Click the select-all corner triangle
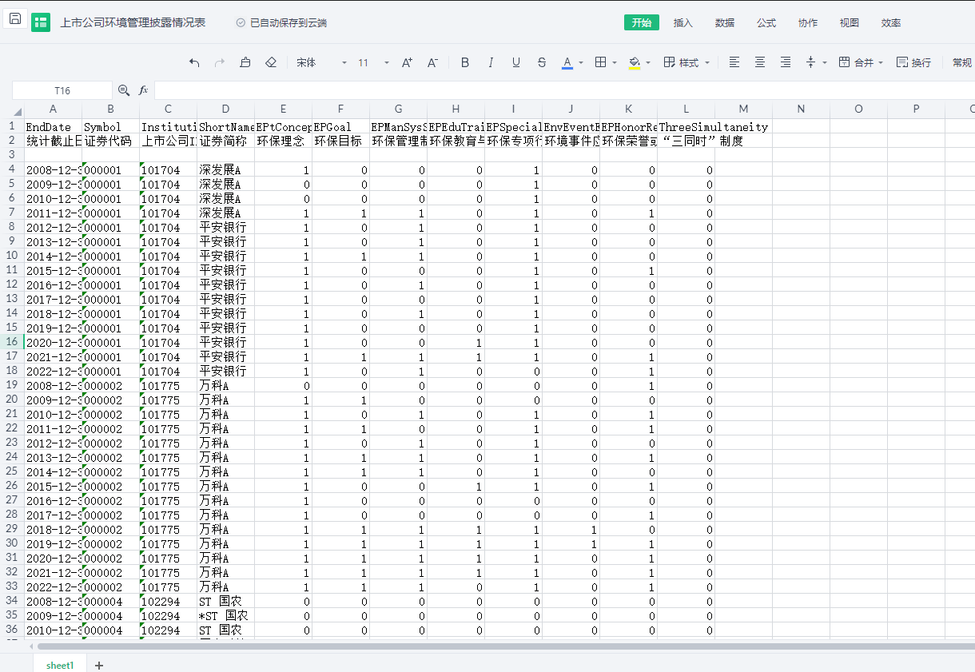Image resolution: width=975 pixels, height=672 pixels. pyautogui.click(x=18, y=110)
